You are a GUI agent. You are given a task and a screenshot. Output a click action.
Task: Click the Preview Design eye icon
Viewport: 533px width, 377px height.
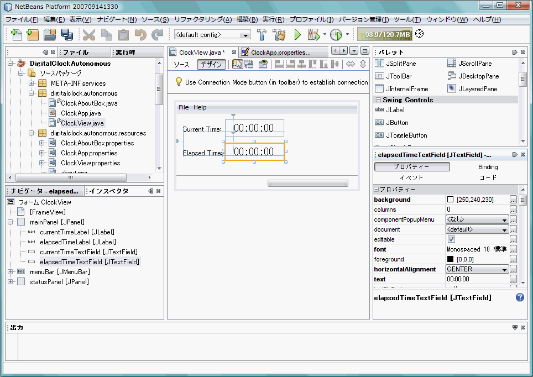pos(263,64)
